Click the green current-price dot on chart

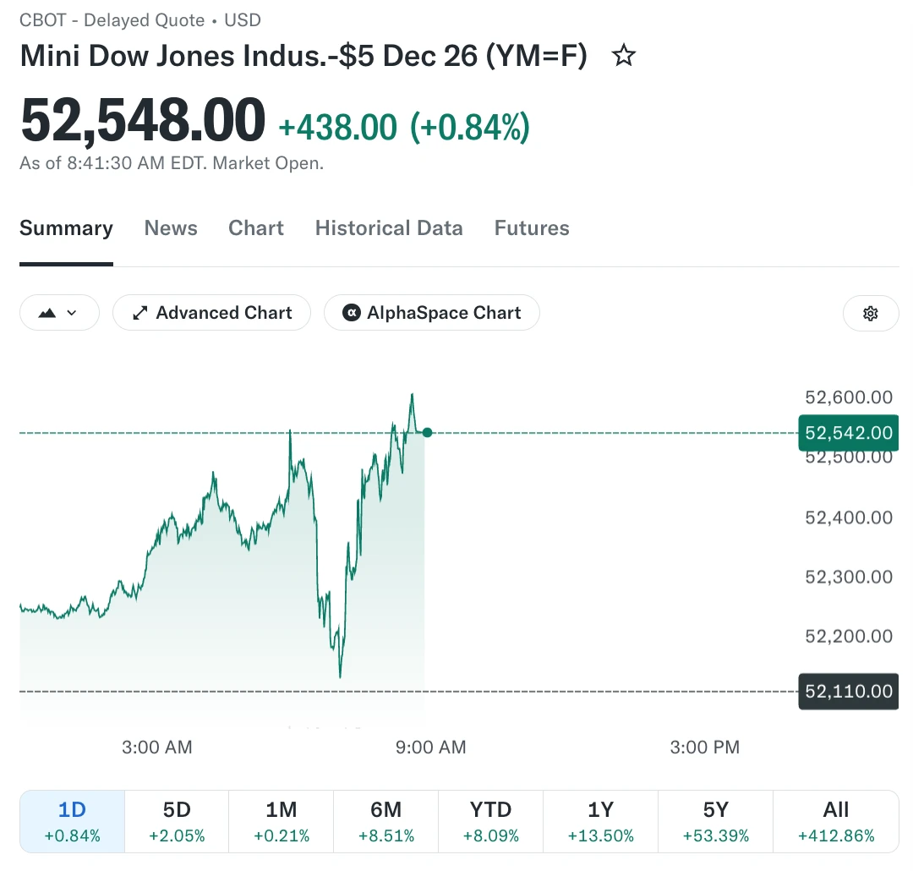pos(428,432)
